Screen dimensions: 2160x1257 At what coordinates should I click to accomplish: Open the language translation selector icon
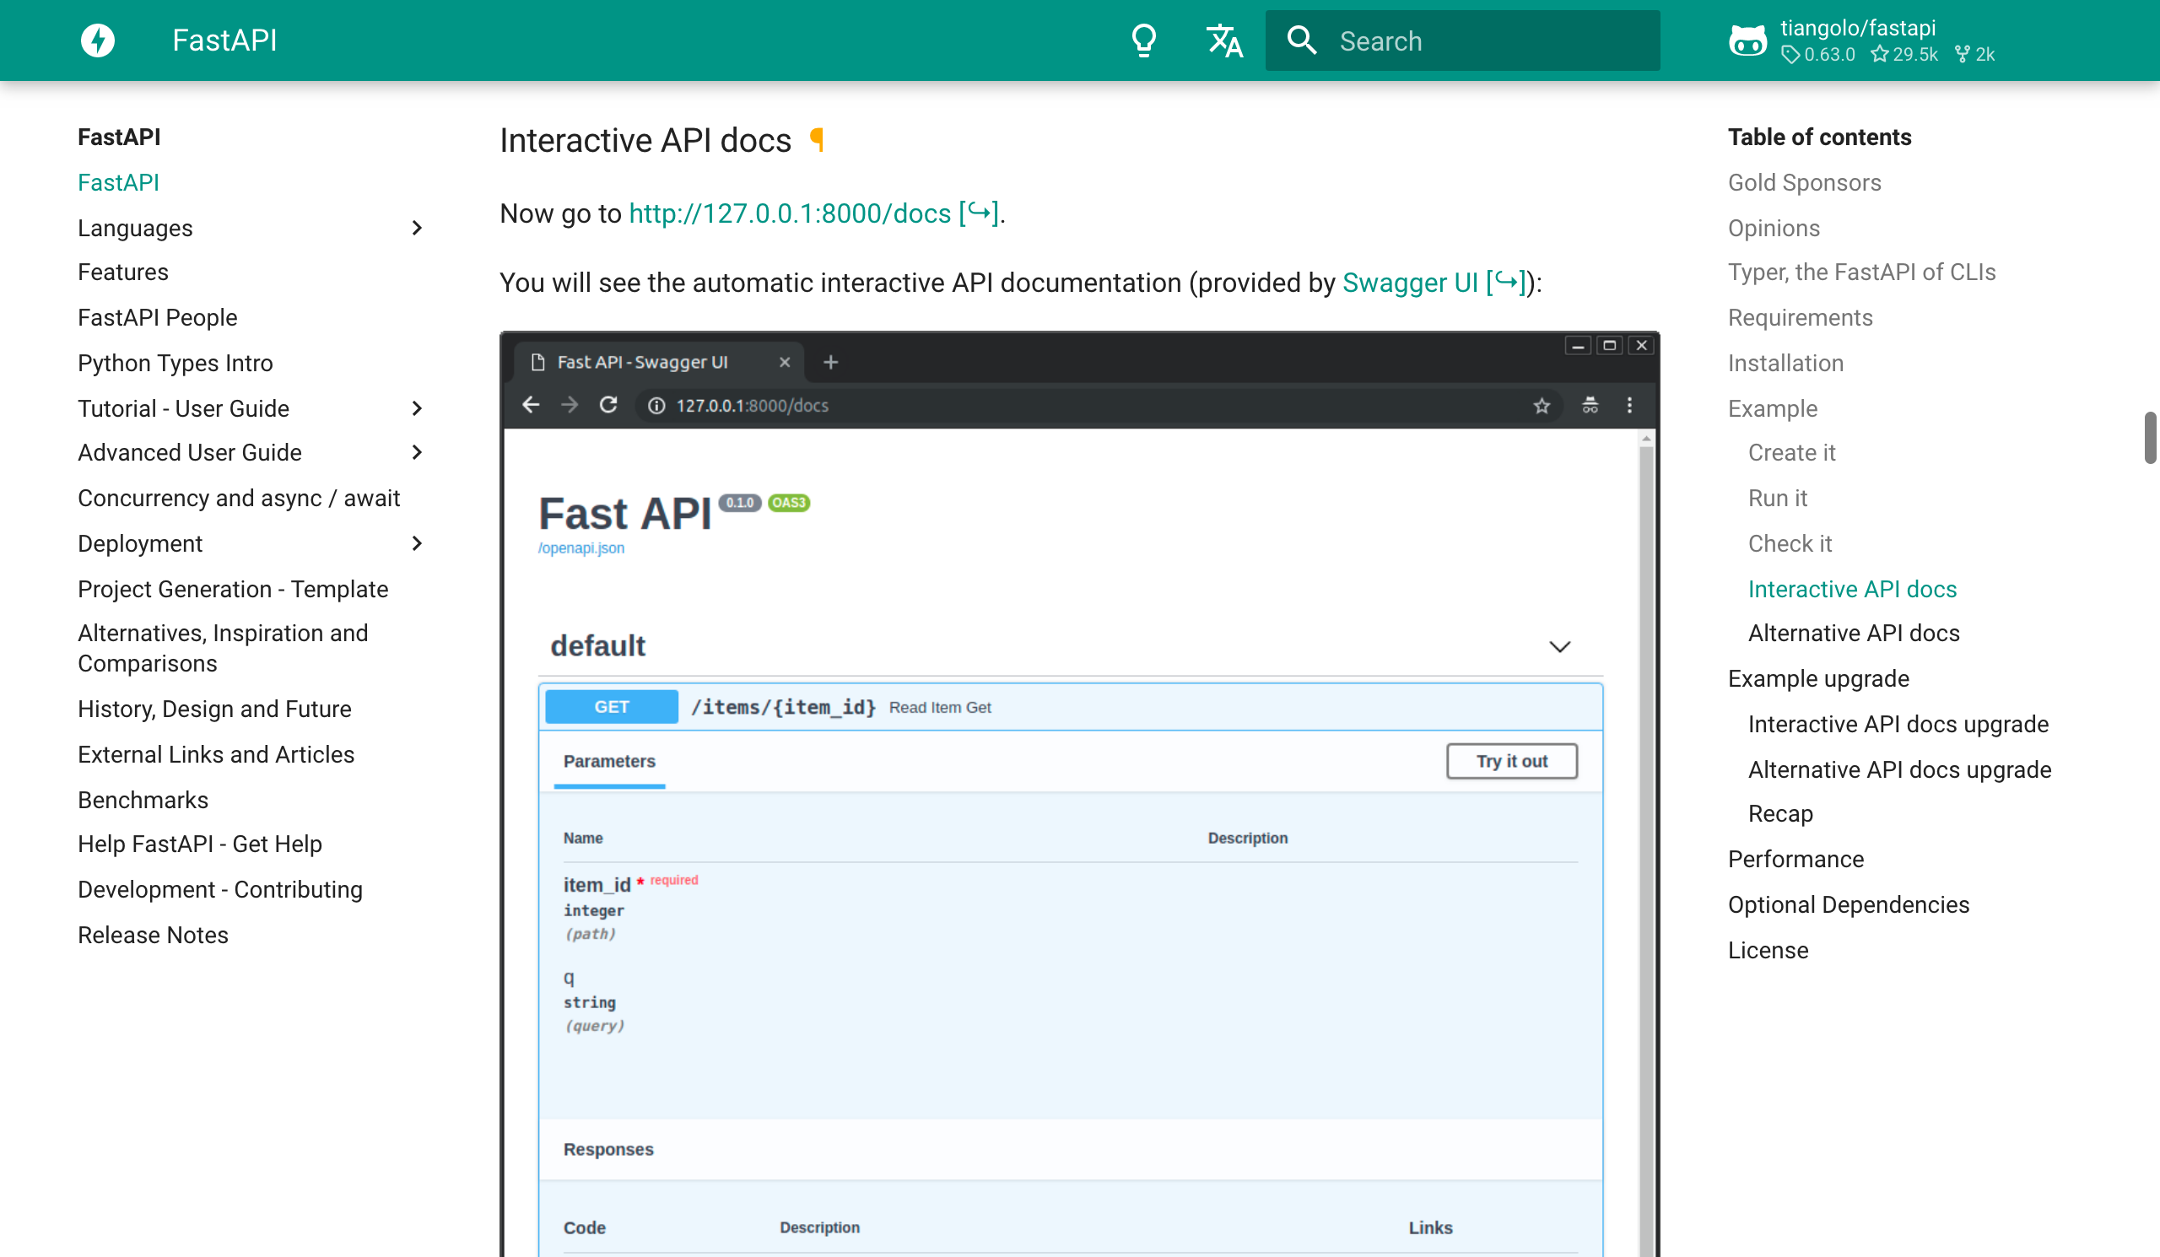click(1224, 40)
